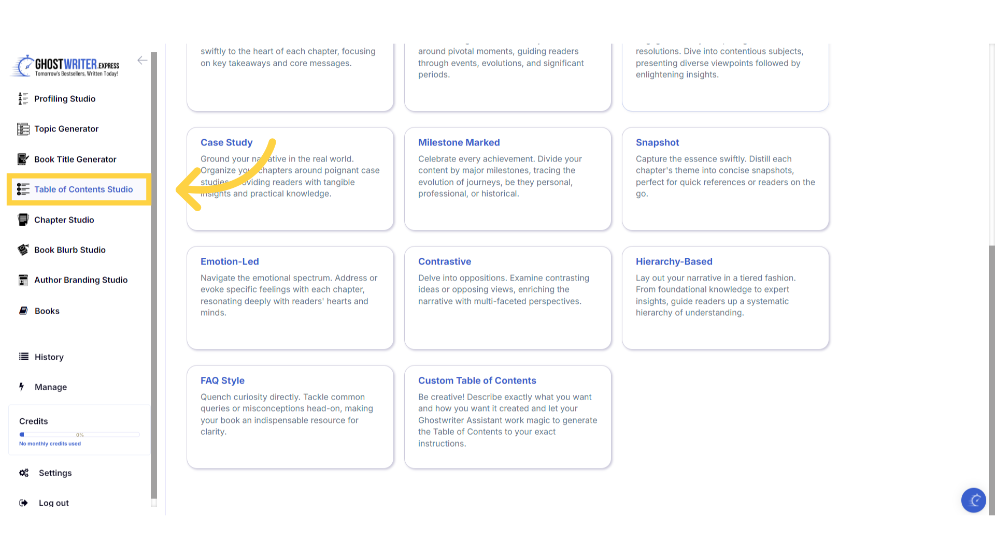Click the Book Blurb Studio icon
The width and height of the screenshot is (995, 559).
click(x=23, y=250)
